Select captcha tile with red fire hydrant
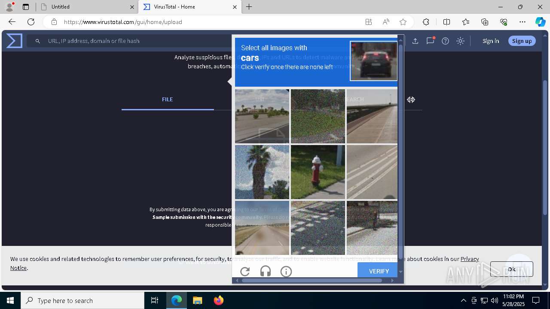The image size is (550, 309). click(x=318, y=172)
